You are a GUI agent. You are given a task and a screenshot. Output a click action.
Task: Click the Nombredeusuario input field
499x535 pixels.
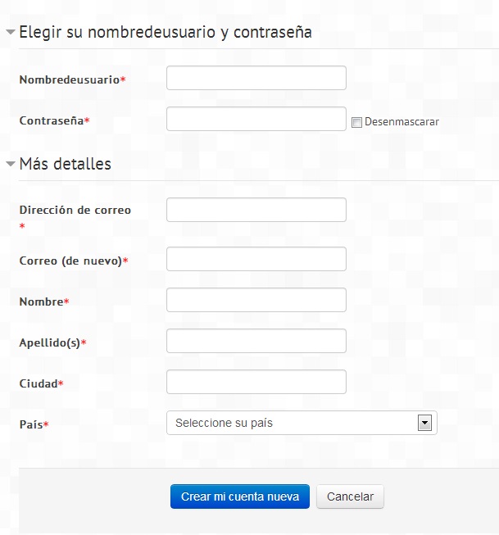(x=256, y=78)
